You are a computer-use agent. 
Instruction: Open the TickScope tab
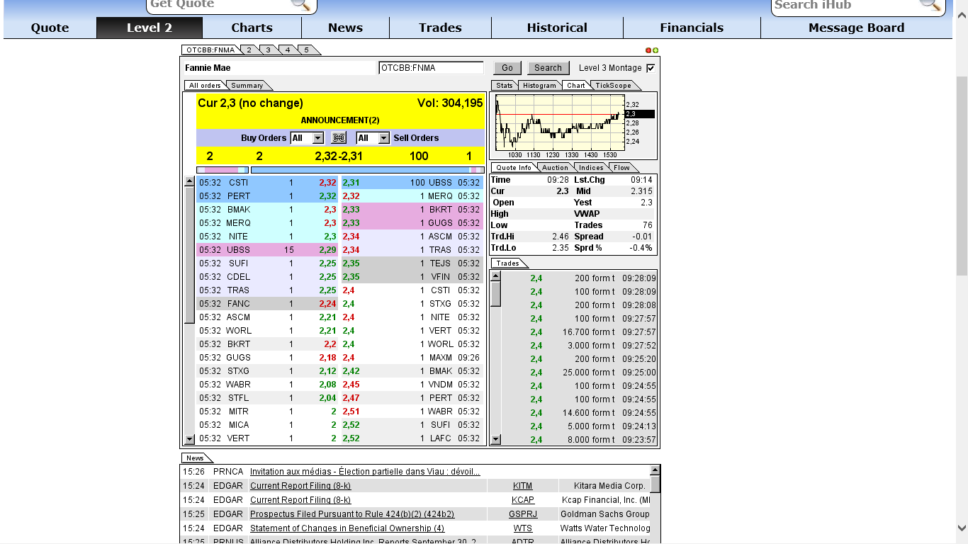click(x=613, y=85)
